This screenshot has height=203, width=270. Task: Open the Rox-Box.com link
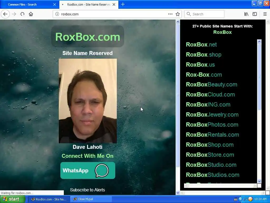(x=204, y=75)
